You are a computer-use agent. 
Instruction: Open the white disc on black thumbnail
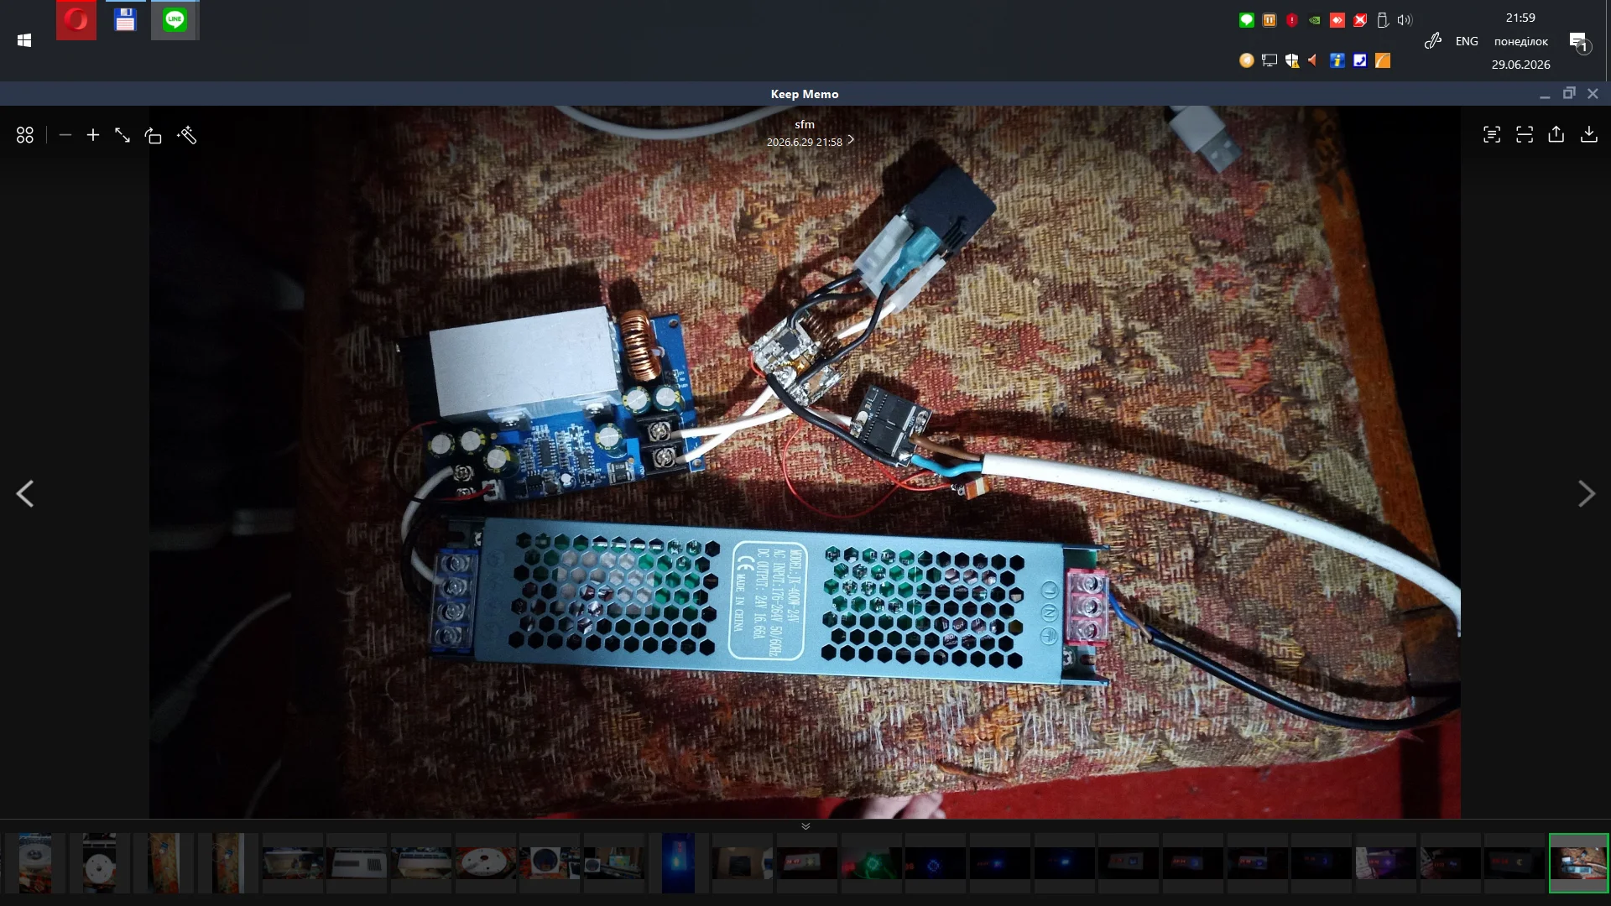coord(99,862)
